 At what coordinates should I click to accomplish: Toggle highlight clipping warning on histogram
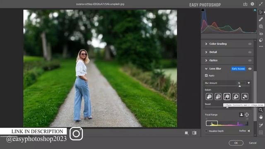point(255,10)
